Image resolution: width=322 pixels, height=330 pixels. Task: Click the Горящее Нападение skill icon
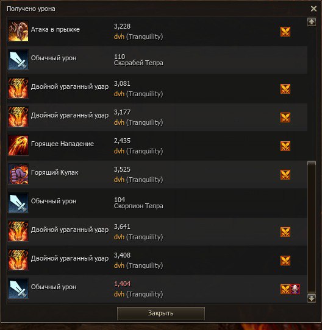[18, 146]
